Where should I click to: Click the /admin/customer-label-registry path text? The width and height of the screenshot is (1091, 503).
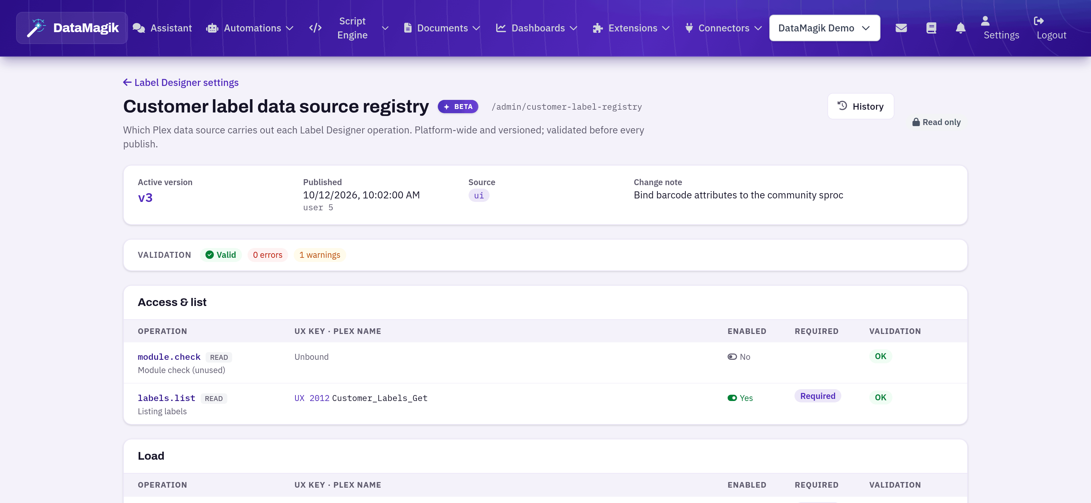[x=567, y=107]
